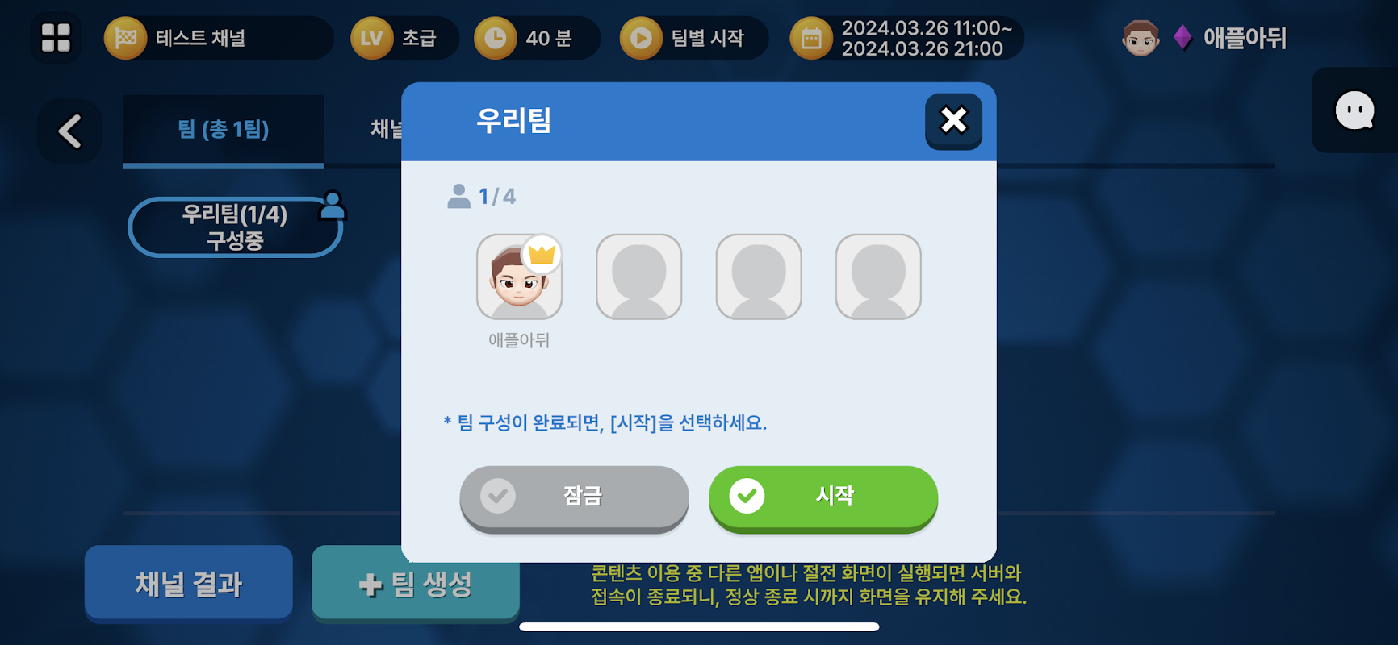Select the 우리팀(1/4) 구성중 team entry
This screenshot has height=645, width=1398.
click(x=235, y=227)
